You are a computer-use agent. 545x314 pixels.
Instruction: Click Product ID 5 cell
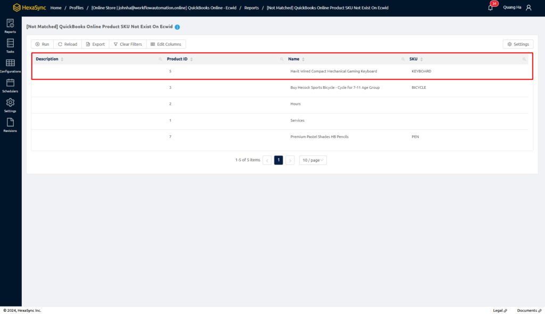click(x=170, y=71)
